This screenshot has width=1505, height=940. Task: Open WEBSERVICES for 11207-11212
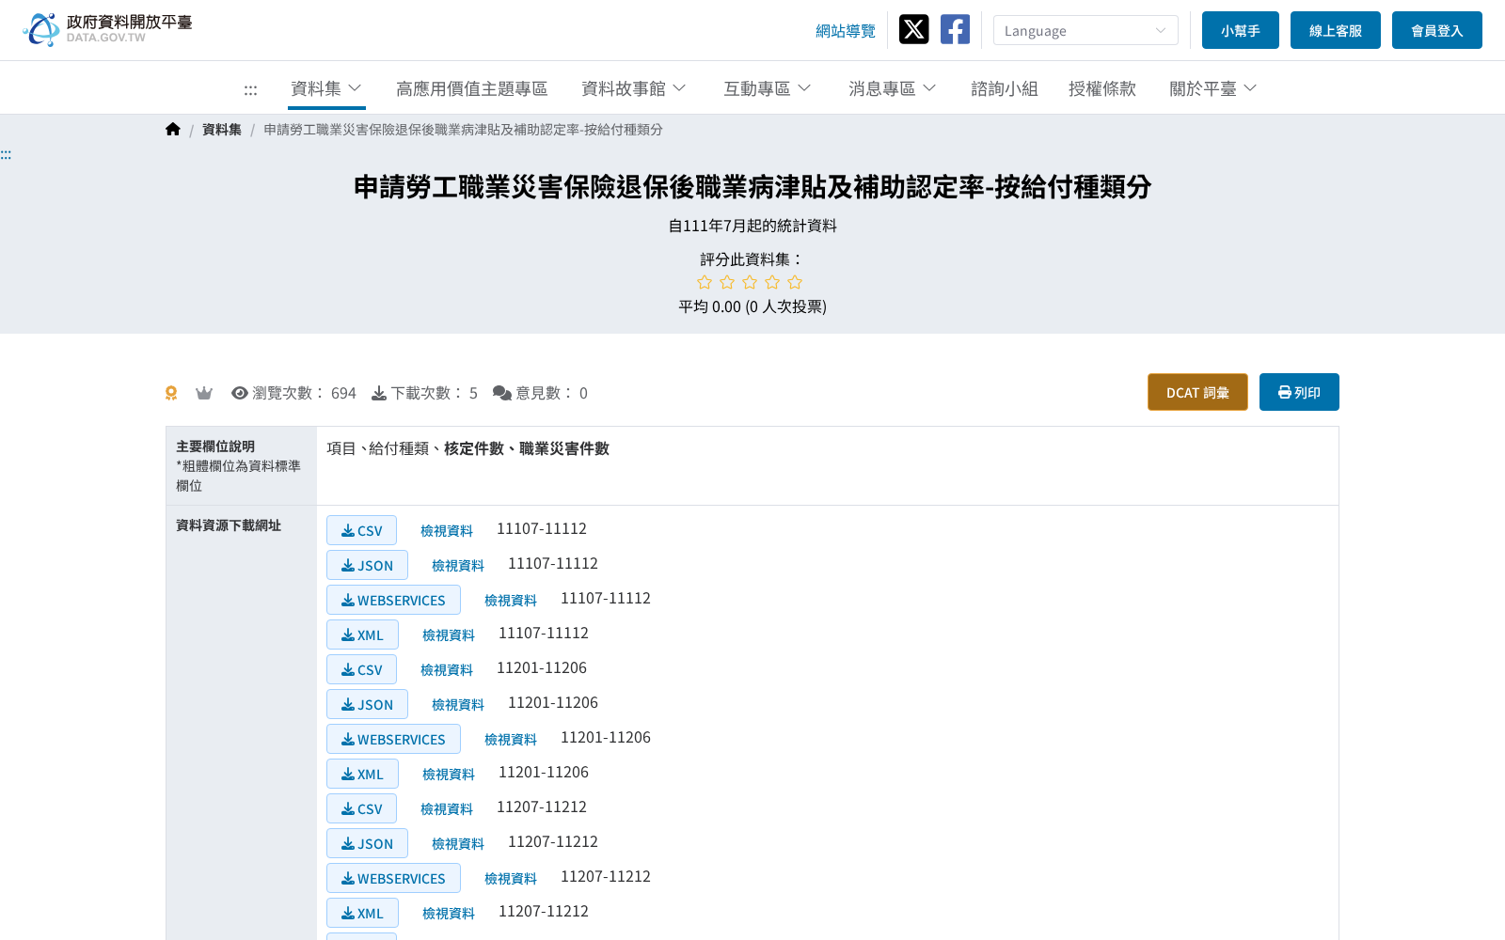coord(393,878)
